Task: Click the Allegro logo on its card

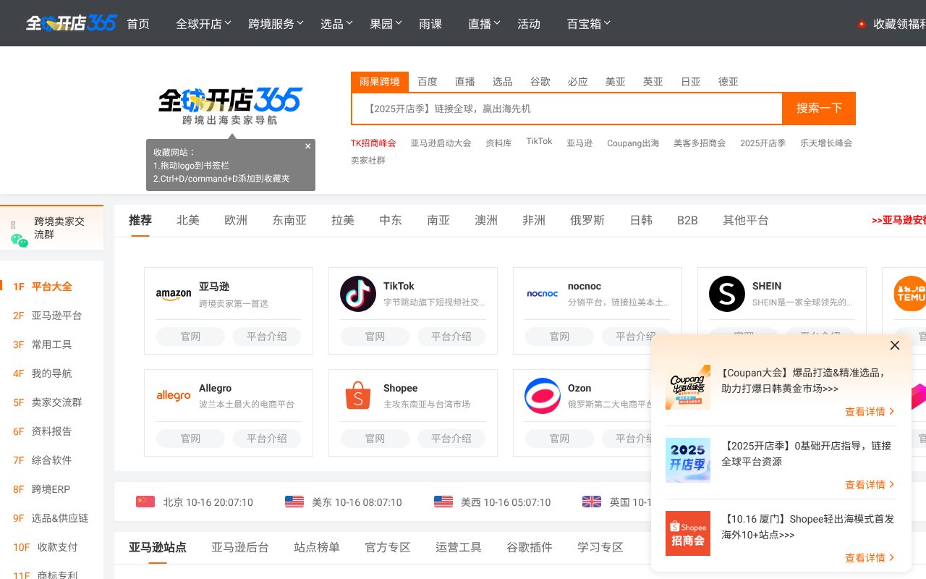Action: click(174, 396)
